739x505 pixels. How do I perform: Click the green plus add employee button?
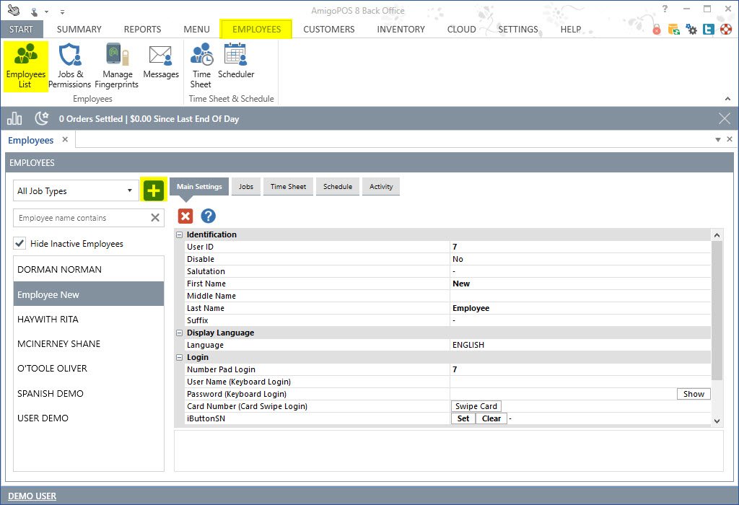[153, 190]
